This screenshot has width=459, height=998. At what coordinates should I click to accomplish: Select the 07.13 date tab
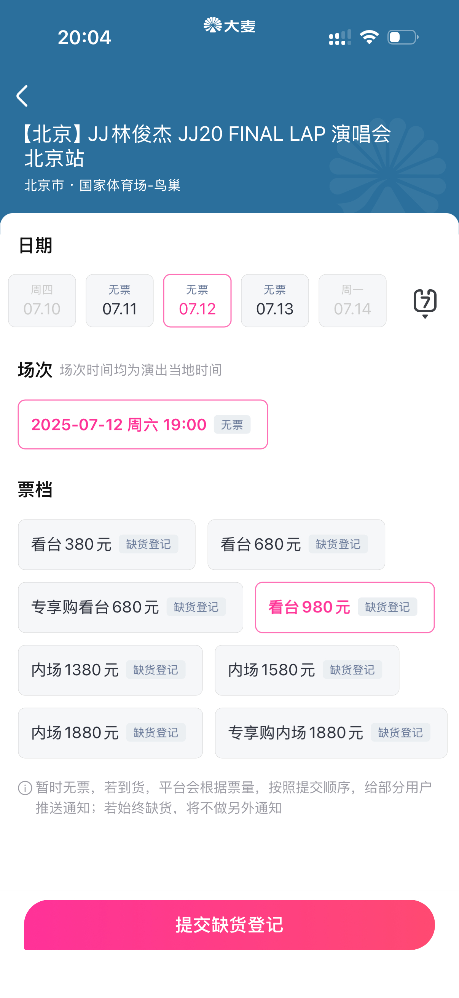pyautogui.click(x=275, y=301)
